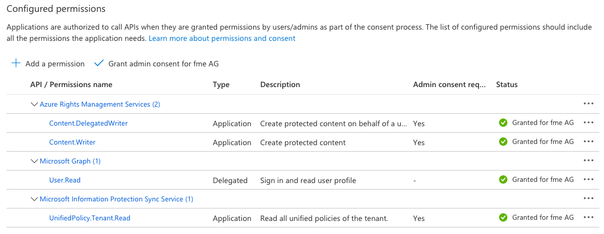Open the ellipsis menu for the Content.DelegatedWriter row
This screenshot has height=234, width=604.
588,123
